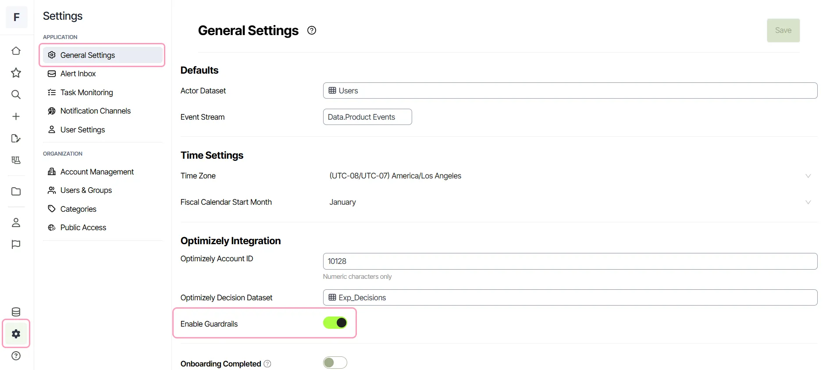Open search via magnifying glass icon
The height and width of the screenshot is (370, 826).
tap(16, 95)
